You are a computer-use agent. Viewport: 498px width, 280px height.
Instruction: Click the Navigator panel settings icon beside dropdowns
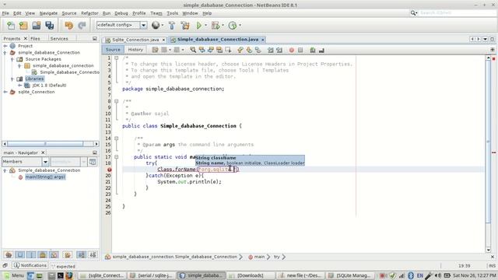93,162
